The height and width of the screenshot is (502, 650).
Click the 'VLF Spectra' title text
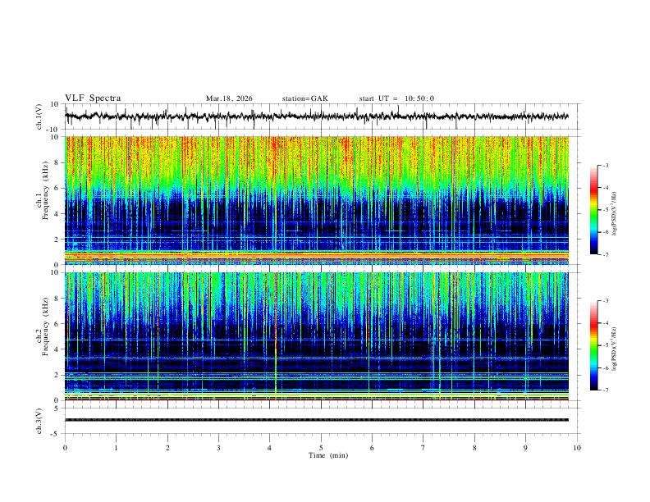[93, 98]
